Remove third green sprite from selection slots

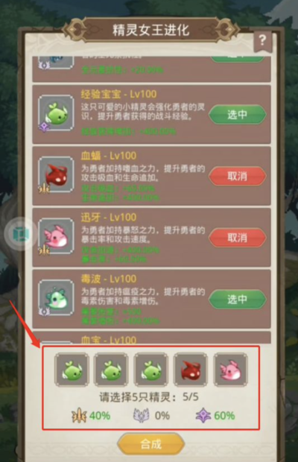pos(150,370)
